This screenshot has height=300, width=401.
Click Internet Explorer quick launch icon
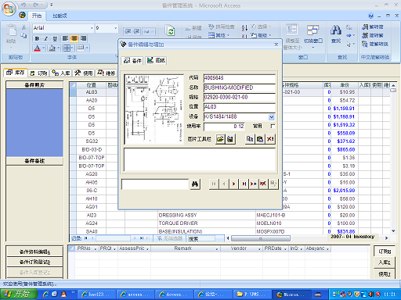pyautogui.click(x=46, y=295)
